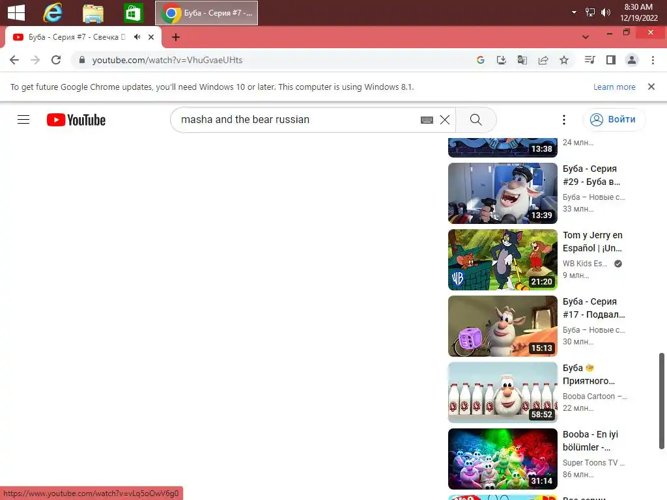Bookmark this tab with star
The width and height of the screenshot is (667, 500).
[564, 60]
